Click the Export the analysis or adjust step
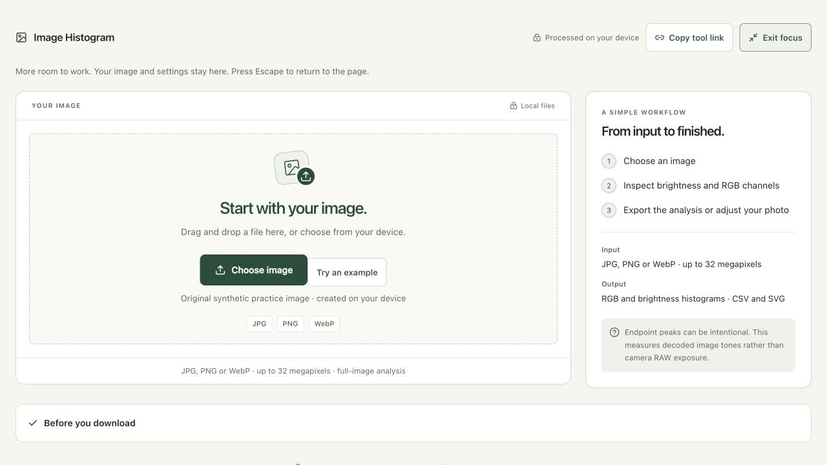Image resolution: width=827 pixels, height=465 pixels. click(706, 211)
